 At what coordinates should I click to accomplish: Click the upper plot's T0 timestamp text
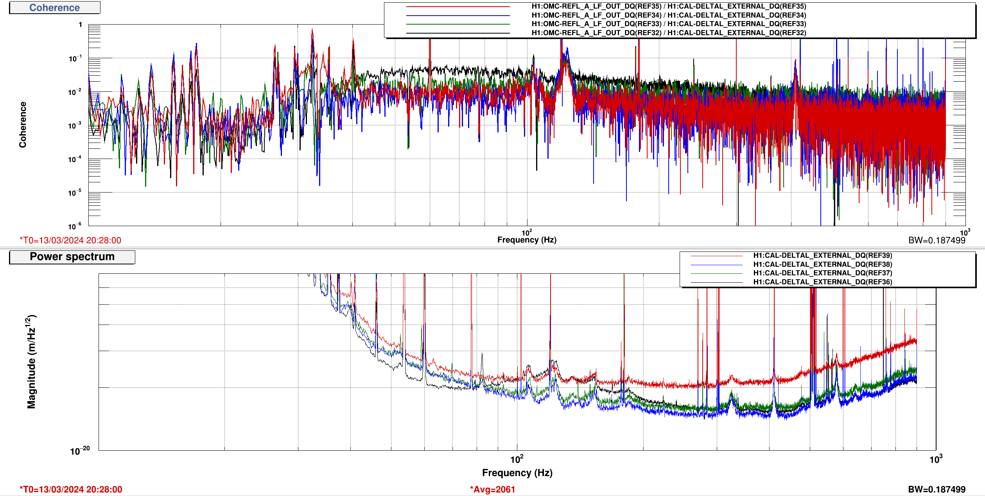pyautogui.click(x=70, y=240)
